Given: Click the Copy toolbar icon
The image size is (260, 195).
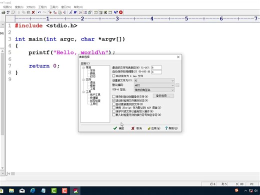Looking at the screenshot, I should [x=23, y=12].
